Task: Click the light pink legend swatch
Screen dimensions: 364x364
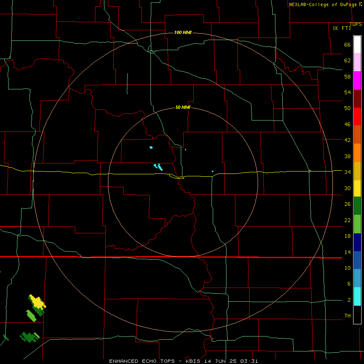Action: pyautogui.click(x=357, y=62)
